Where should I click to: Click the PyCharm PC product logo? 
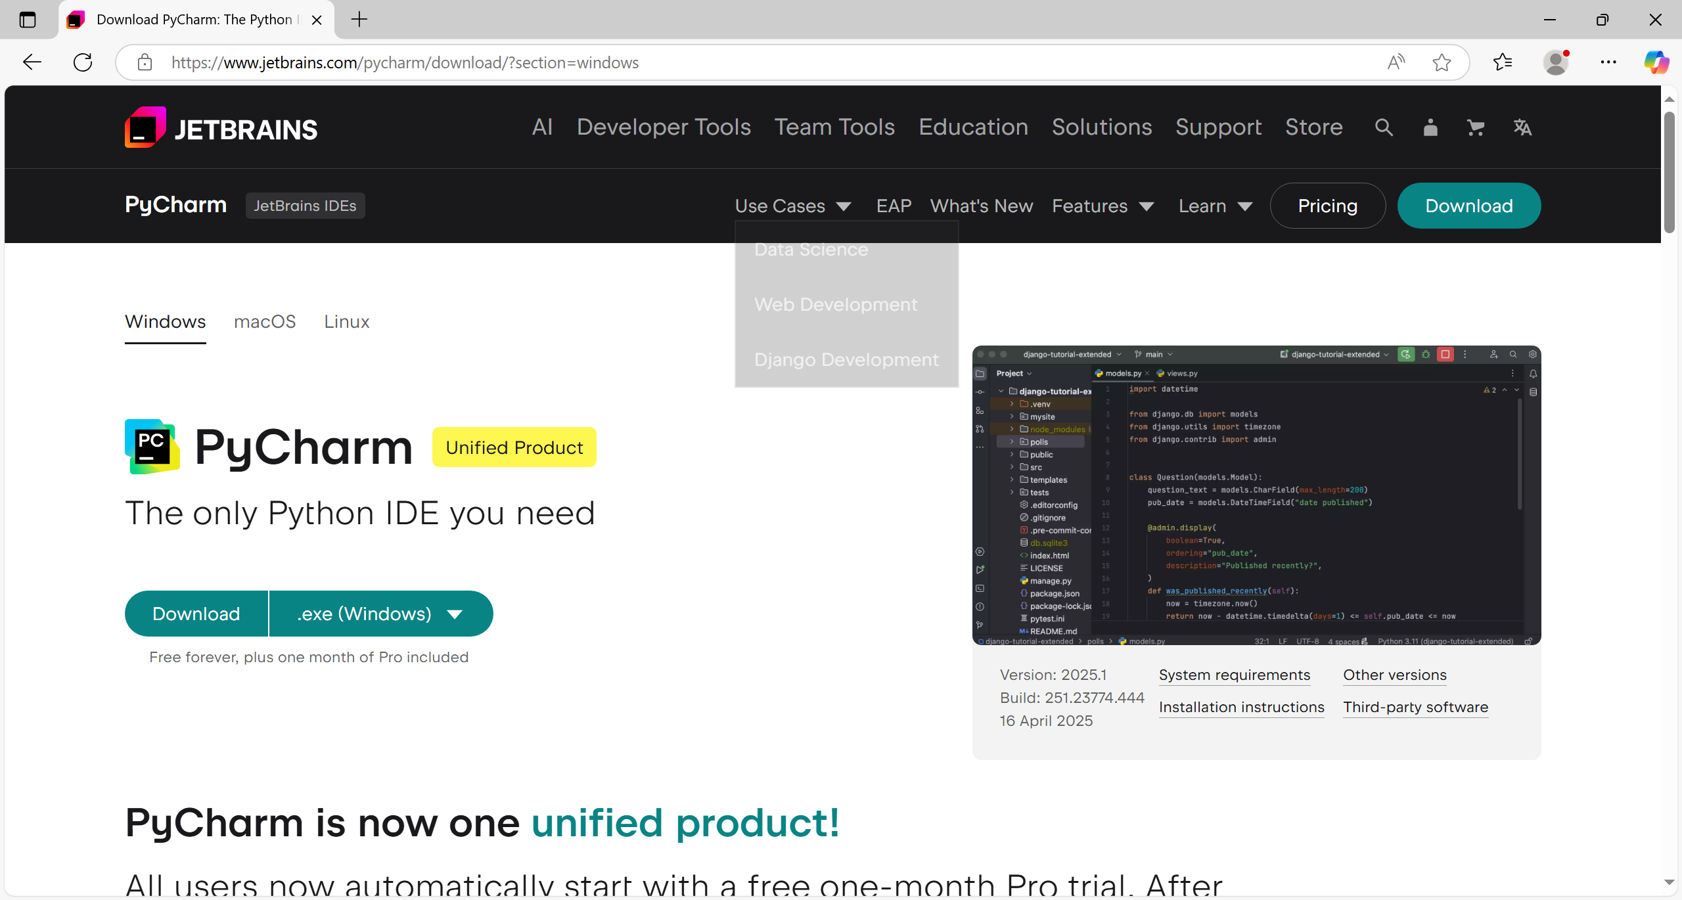pyautogui.click(x=152, y=447)
